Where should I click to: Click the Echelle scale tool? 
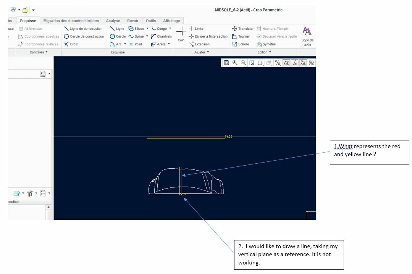241,44
